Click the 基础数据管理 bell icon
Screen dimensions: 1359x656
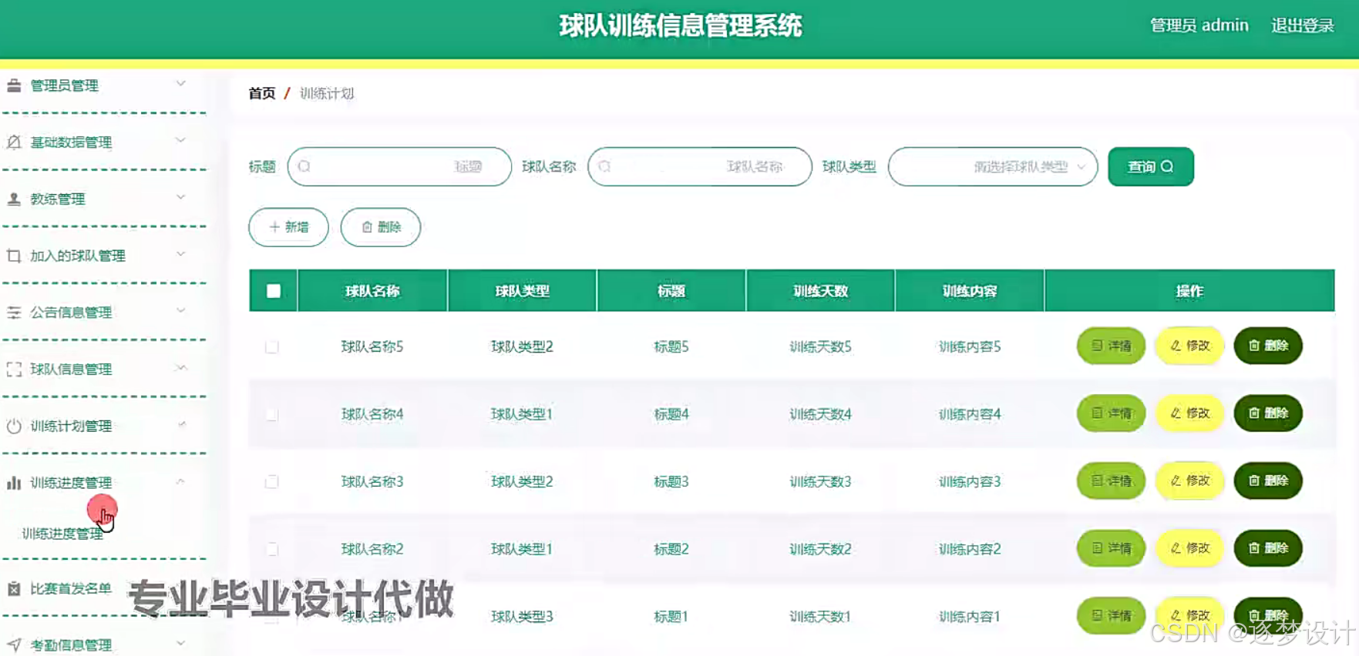tap(14, 142)
